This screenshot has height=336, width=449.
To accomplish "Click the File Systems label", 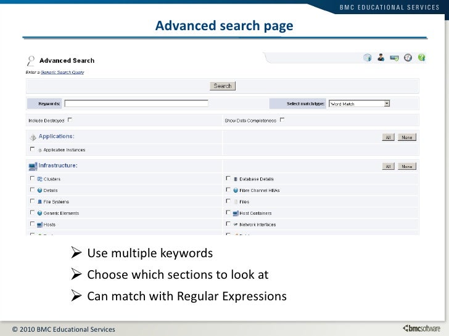I will (56, 202).
